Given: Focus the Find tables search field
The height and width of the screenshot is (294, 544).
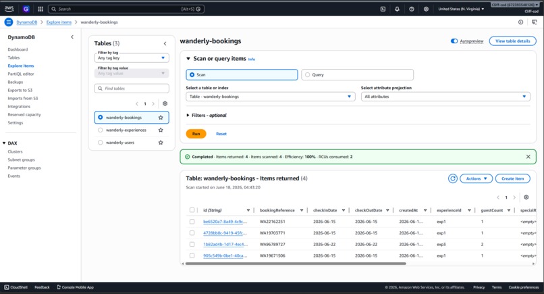Looking at the screenshot, I should [x=132, y=89].
